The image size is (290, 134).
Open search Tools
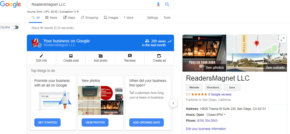click(x=167, y=18)
